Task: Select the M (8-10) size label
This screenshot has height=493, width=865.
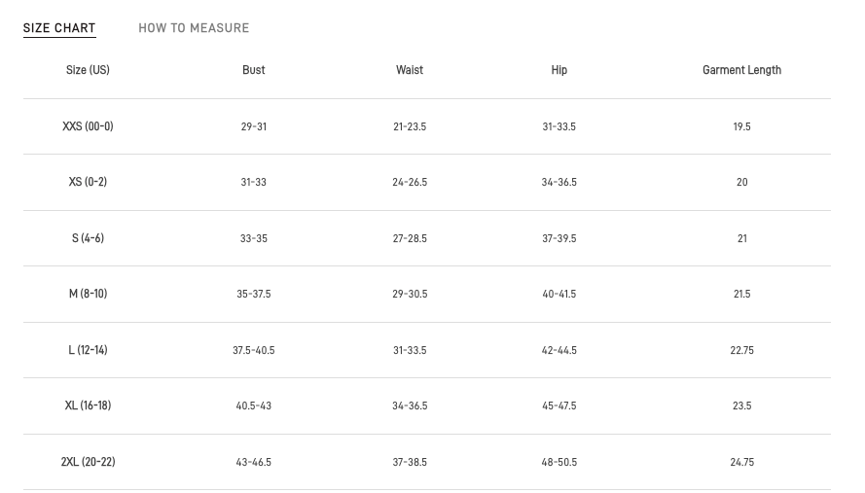Action: pos(88,294)
